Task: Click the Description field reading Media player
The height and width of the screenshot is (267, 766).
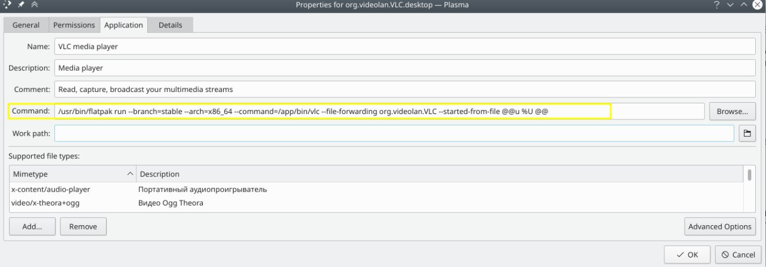Action: [405, 67]
